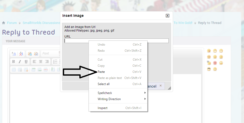Insert the sunglasses smiley emoticon
244x123 pixels.
(209, 69)
